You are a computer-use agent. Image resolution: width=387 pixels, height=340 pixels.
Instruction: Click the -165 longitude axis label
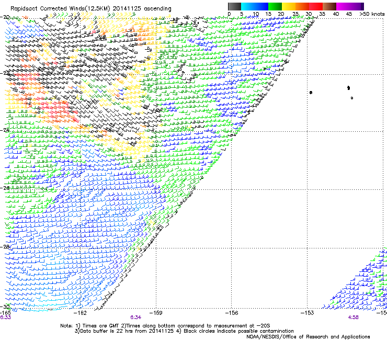[x=5, y=313]
